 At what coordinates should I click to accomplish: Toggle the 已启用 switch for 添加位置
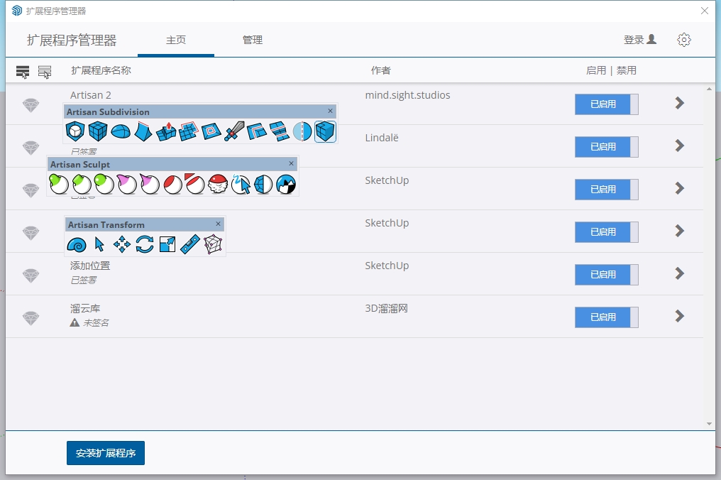(x=607, y=274)
